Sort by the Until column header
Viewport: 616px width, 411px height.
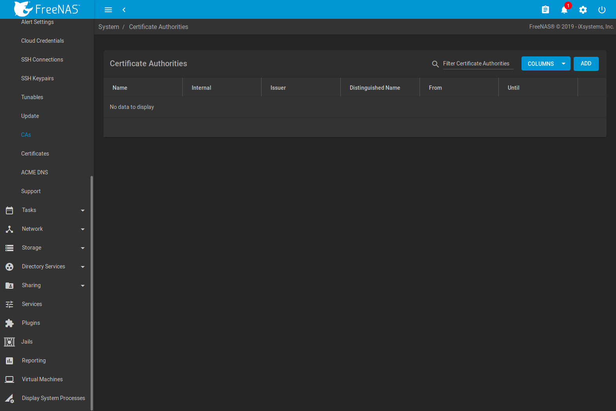513,88
